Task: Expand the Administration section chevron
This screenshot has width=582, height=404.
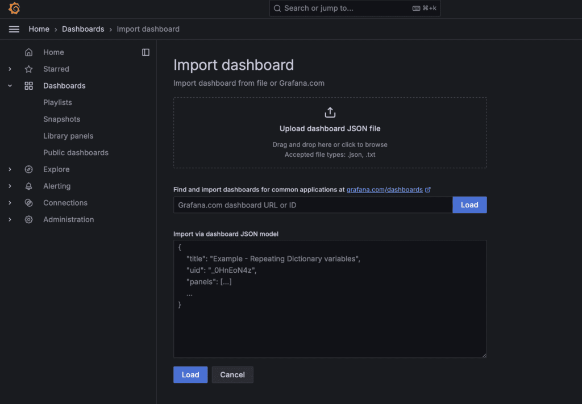Action: click(x=10, y=219)
